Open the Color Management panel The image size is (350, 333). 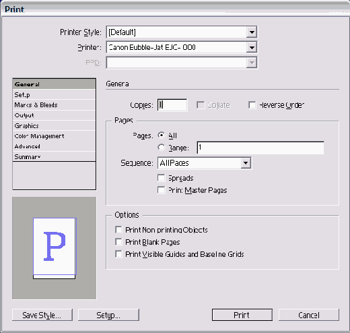pyautogui.click(x=55, y=136)
